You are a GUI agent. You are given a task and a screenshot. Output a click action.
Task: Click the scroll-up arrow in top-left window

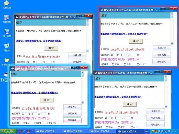coord(87,21)
